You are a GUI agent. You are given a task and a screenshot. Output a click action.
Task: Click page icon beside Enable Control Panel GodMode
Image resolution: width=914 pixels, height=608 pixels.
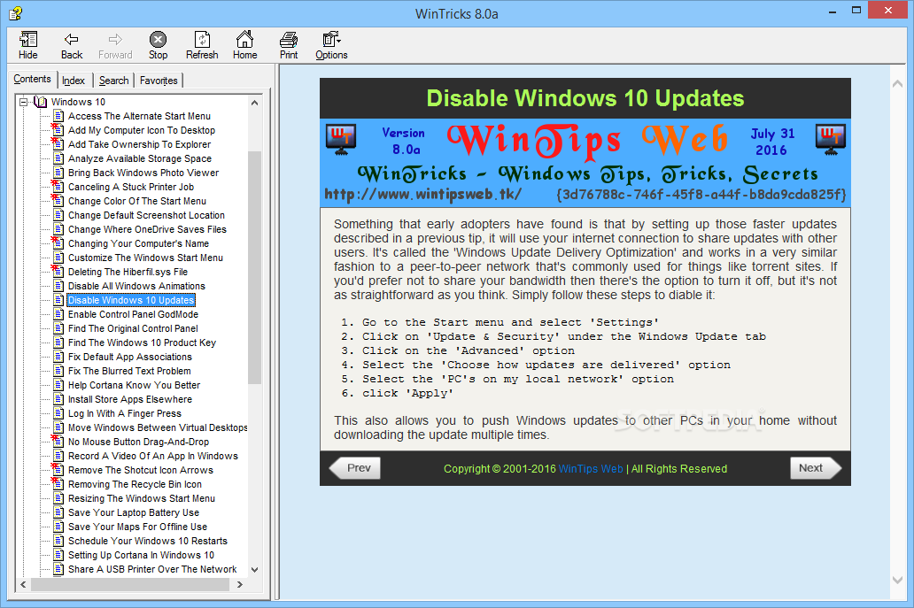tap(58, 314)
